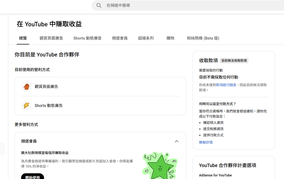Click the 何時可以設定付款方式？ heading
This screenshot has height=179, width=284.
point(217,104)
